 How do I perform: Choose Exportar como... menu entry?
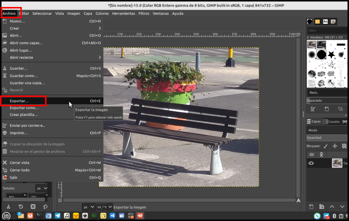(x=52, y=108)
